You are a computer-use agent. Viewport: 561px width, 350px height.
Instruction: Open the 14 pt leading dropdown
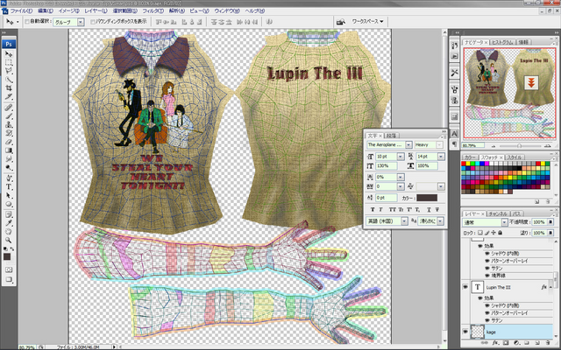[441, 157]
